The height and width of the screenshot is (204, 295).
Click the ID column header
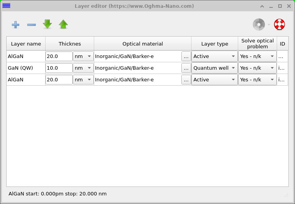tap(283, 44)
